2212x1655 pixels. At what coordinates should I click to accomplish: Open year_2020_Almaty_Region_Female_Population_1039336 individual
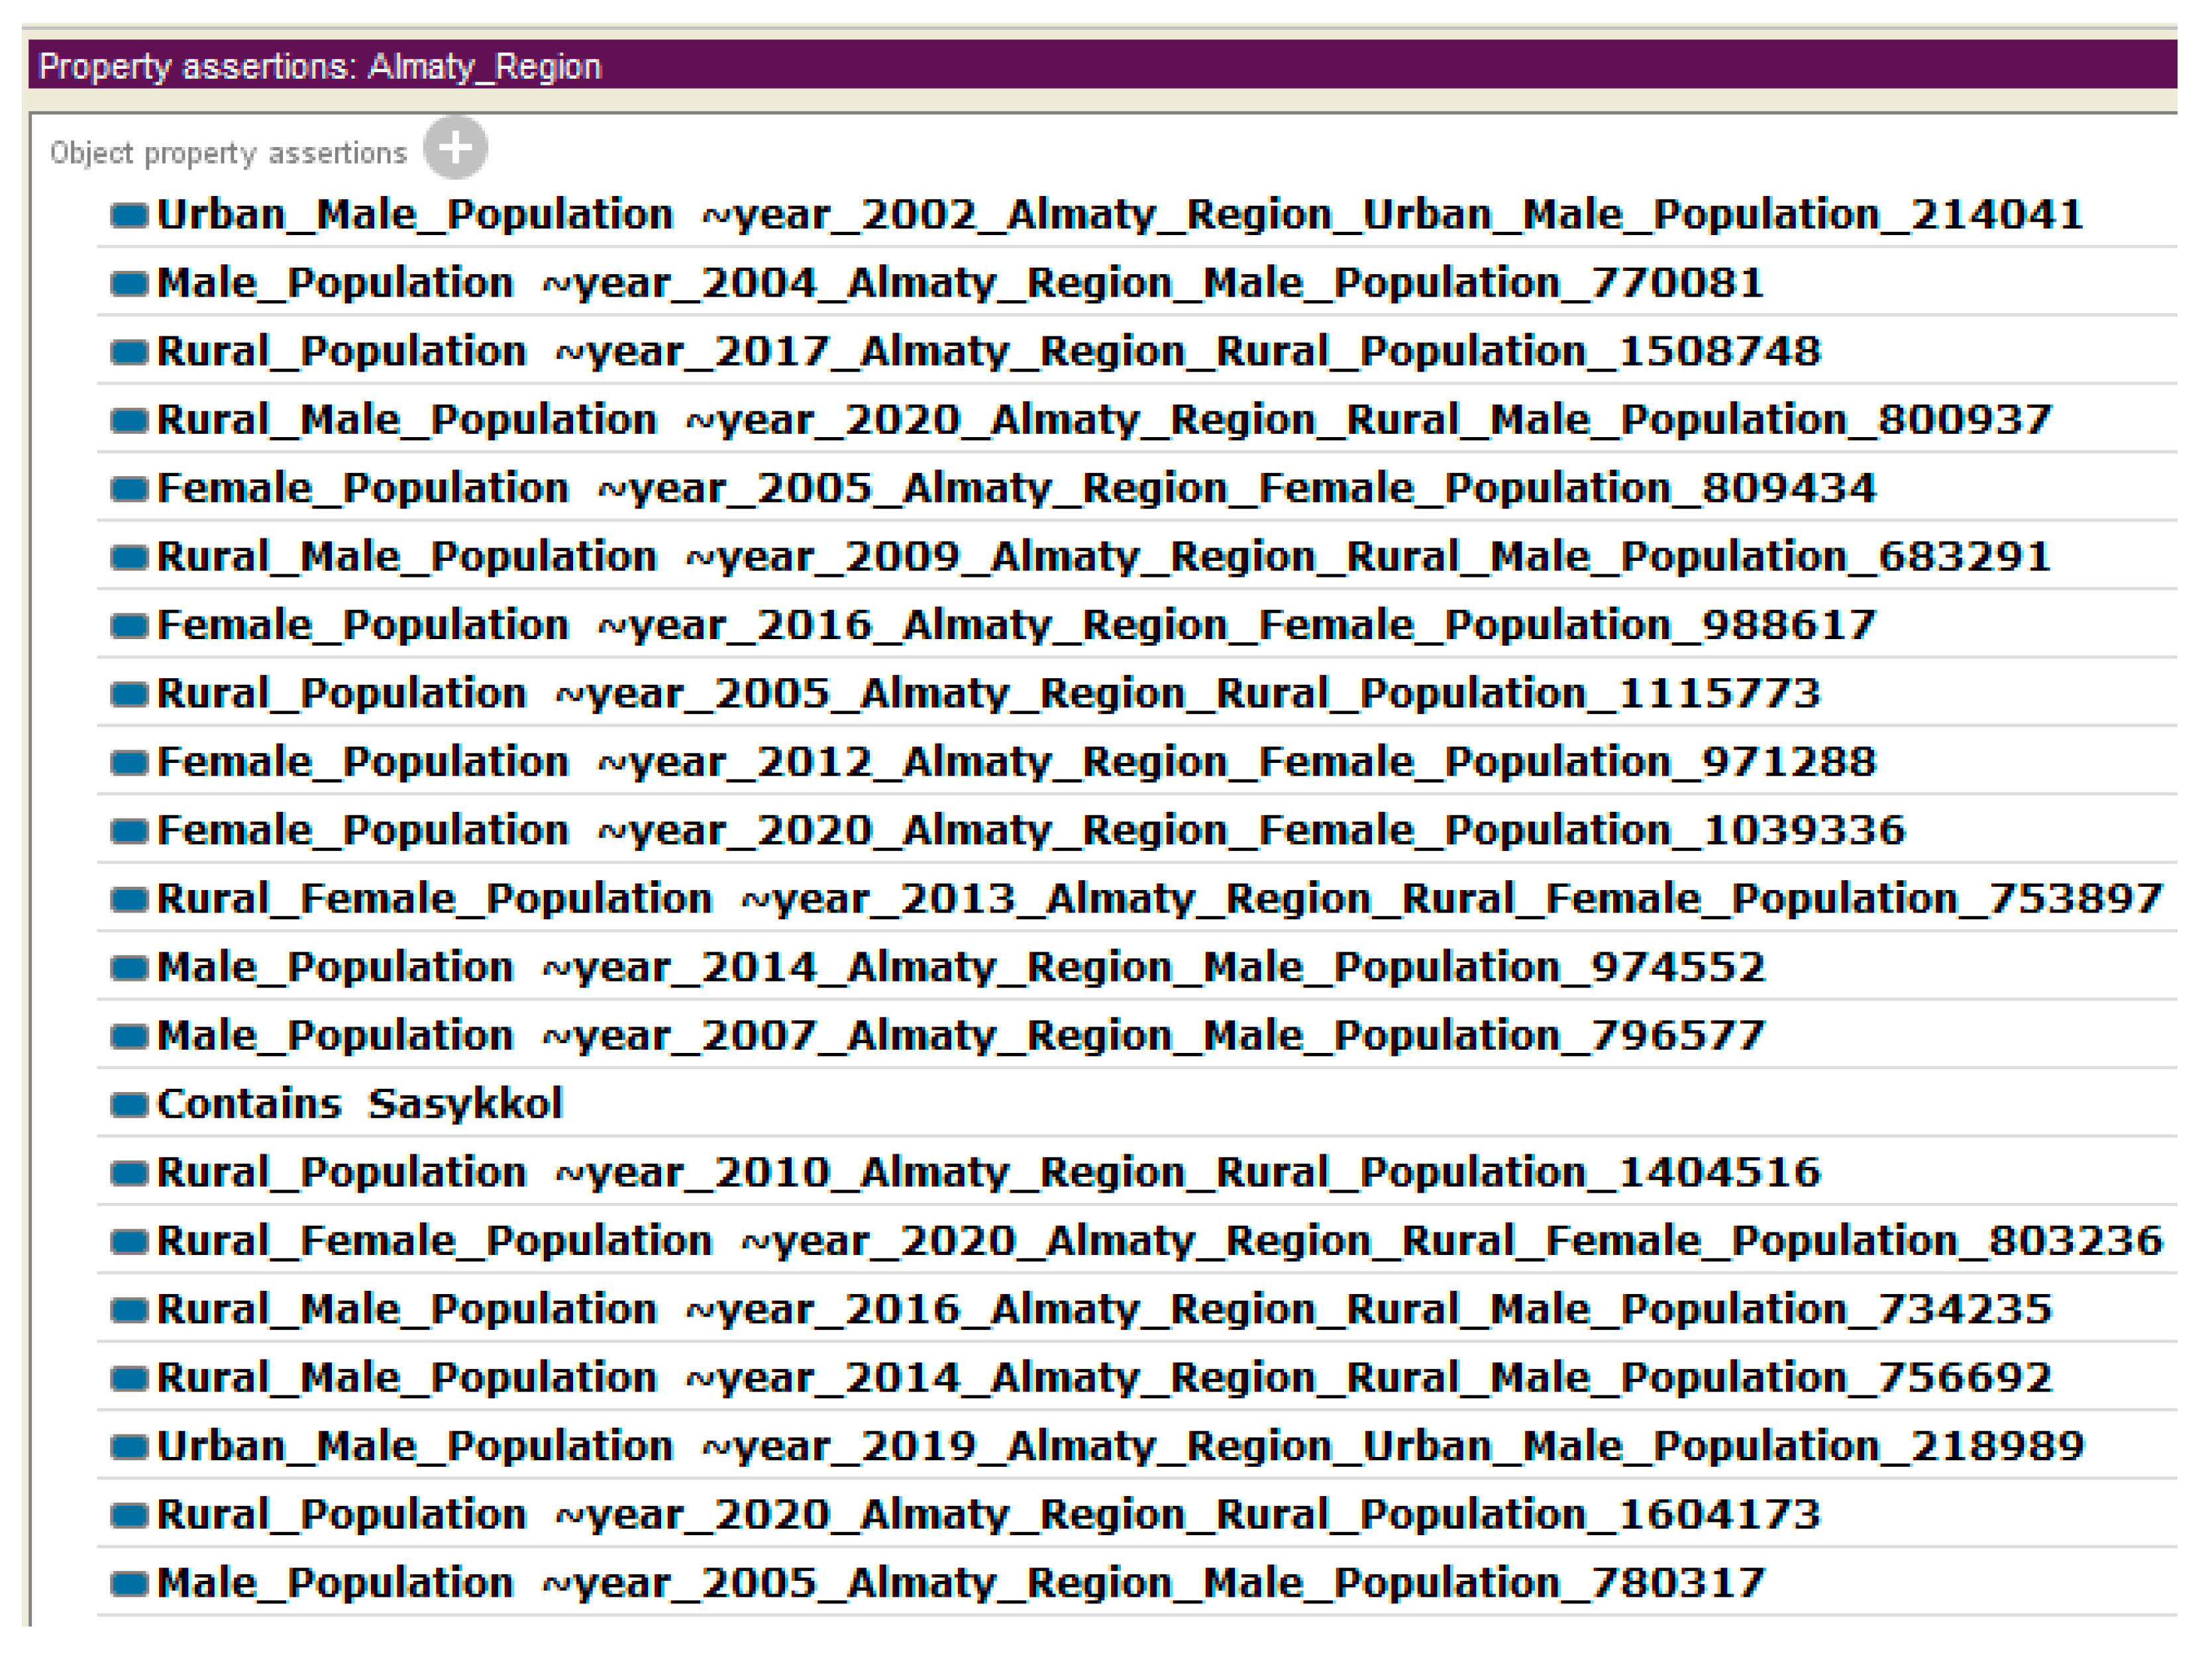click(1250, 830)
